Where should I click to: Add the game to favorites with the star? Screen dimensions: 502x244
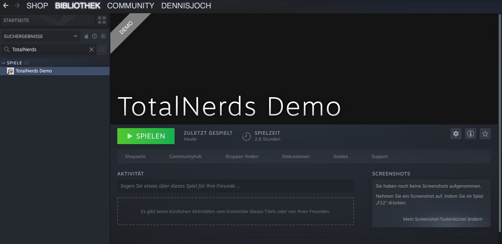point(485,134)
